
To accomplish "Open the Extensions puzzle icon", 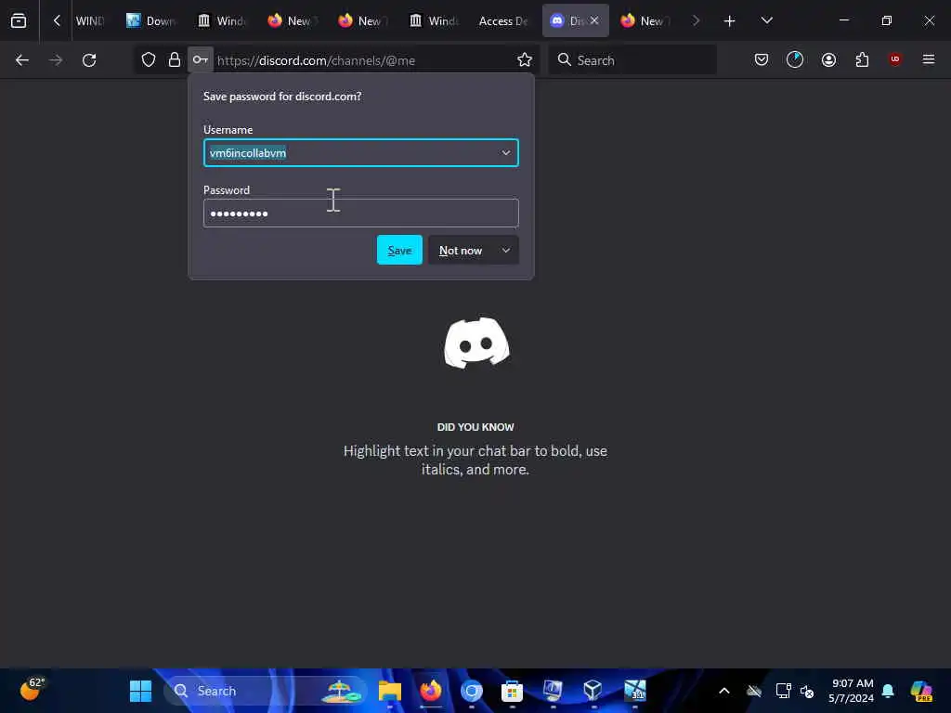I will click(862, 59).
